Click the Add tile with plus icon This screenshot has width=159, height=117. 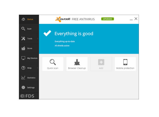[101, 64]
